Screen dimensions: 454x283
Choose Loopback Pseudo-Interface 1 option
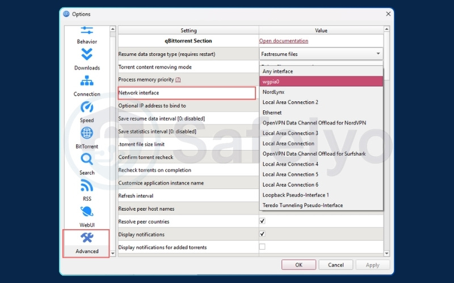point(321,195)
